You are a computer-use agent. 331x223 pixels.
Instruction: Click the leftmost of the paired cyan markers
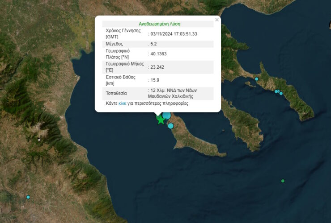pyautogui.click(x=276, y=92)
